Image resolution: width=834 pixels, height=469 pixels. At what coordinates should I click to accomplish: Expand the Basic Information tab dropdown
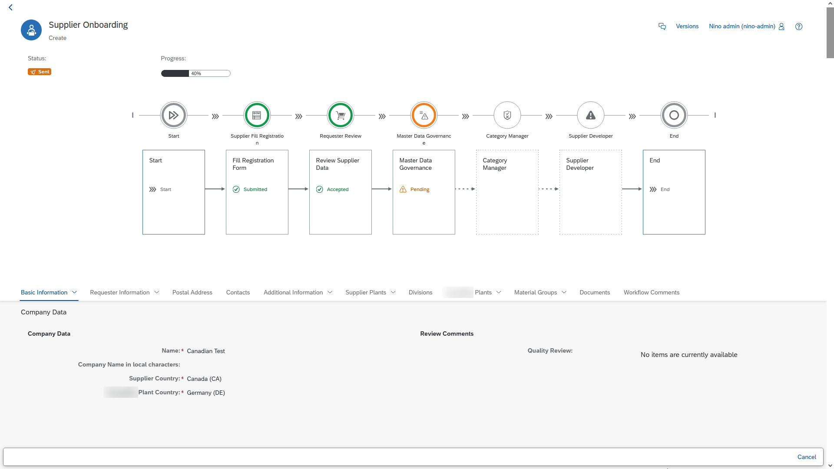(x=74, y=292)
